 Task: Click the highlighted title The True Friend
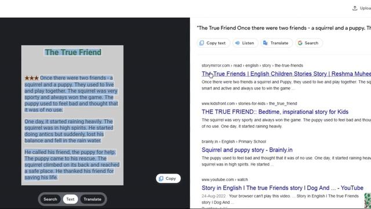pyautogui.click(x=73, y=52)
